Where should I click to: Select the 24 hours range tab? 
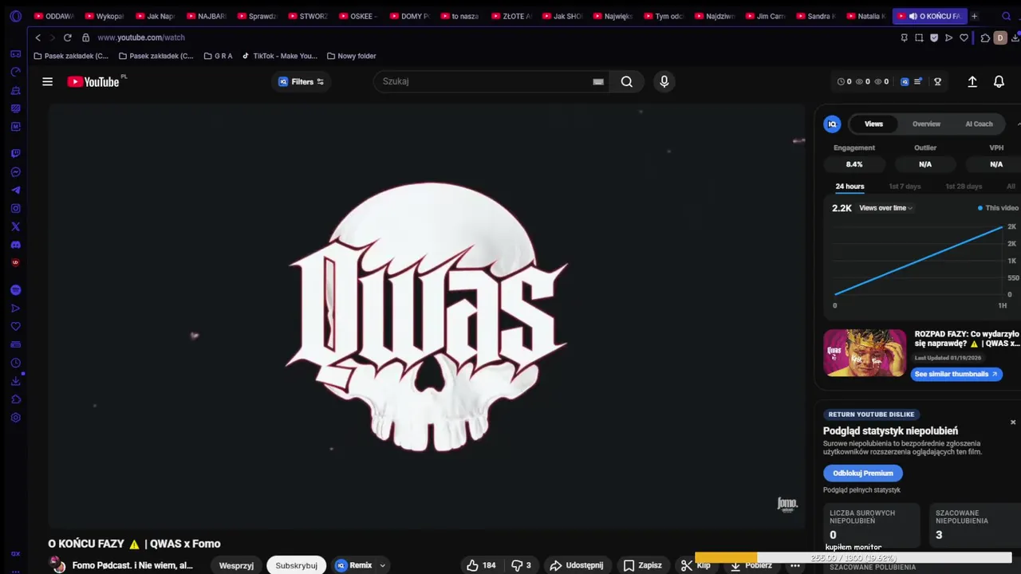(850, 187)
